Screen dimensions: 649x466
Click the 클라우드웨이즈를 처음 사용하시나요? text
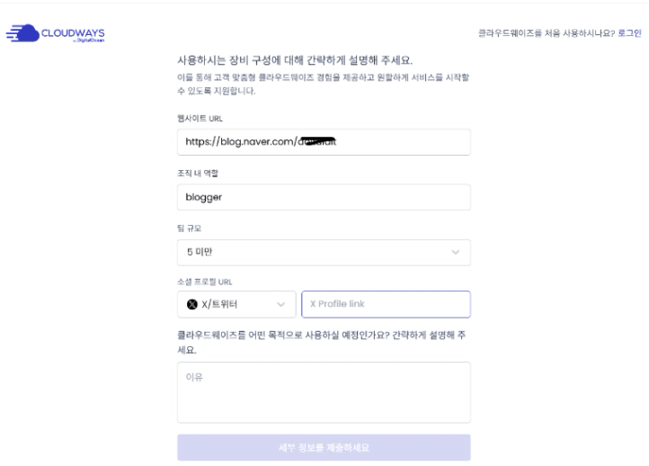click(x=547, y=33)
